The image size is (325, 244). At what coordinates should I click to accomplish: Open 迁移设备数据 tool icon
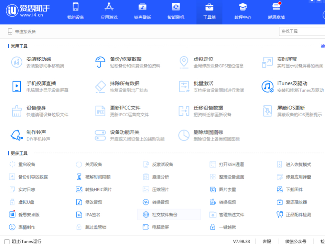(x=184, y=111)
